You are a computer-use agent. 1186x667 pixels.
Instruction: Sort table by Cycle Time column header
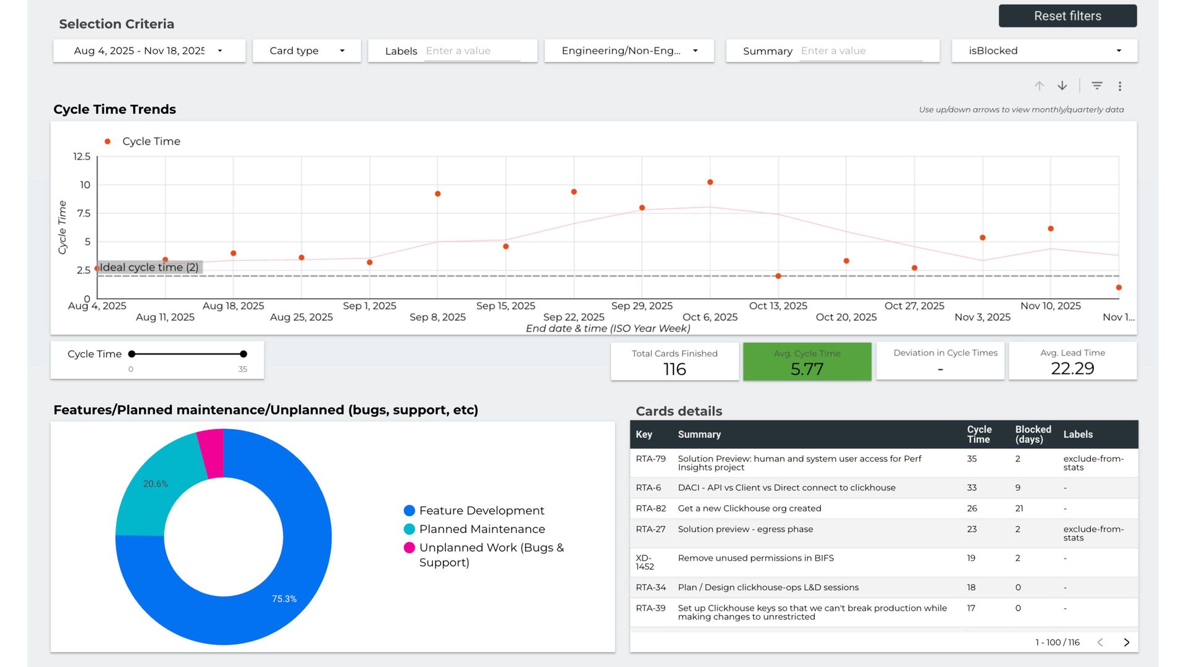979,434
